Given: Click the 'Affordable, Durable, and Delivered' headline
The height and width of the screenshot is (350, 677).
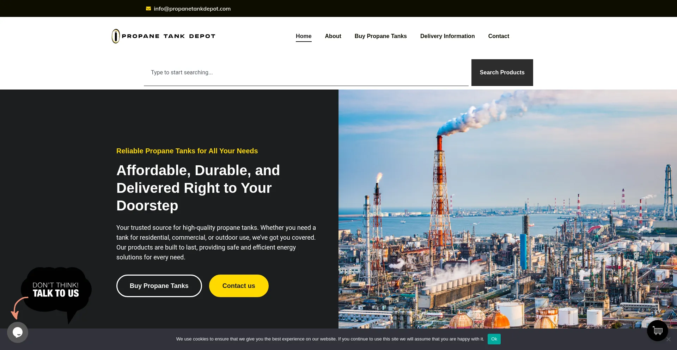Looking at the screenshot, I should pyautogui.click(x=198, y=188).
